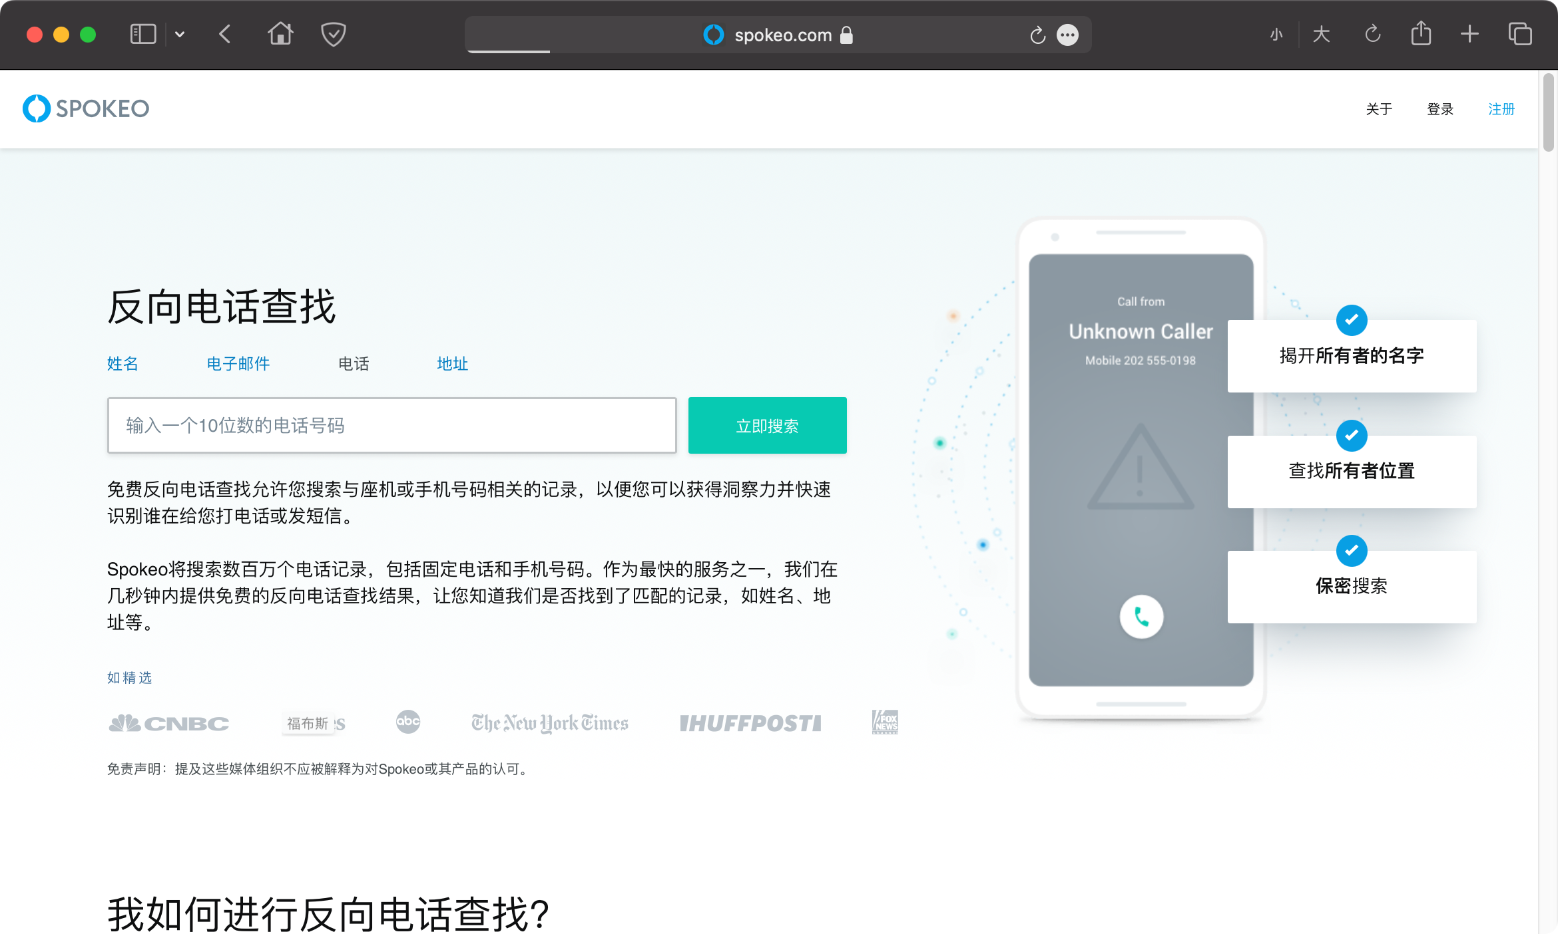Viewport: 1558px width, 934px height.
Task: Click the 揭开所有者的名字 card
Action: [x=1352, y=356]
